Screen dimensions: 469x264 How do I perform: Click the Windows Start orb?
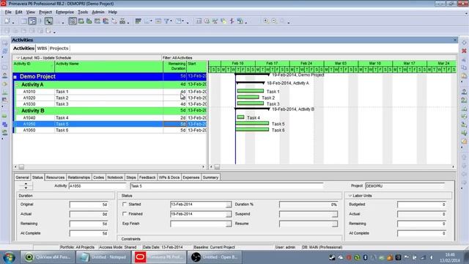click(10, 257)
